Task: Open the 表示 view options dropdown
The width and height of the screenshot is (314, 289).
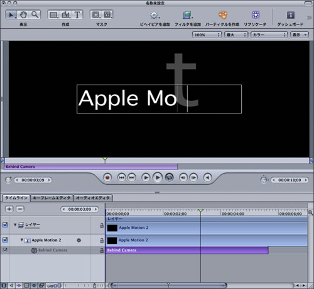Action: click(x=300, y=34)
